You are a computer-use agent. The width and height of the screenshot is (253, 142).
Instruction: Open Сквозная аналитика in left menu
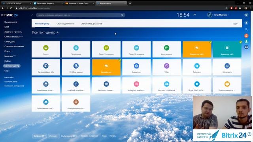(14, 47)
